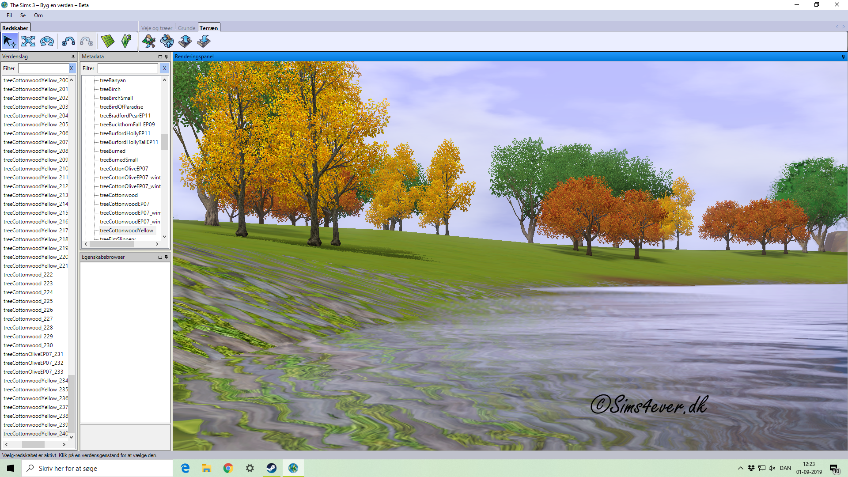Open Google Chrome from taskbar

point(228,468)
